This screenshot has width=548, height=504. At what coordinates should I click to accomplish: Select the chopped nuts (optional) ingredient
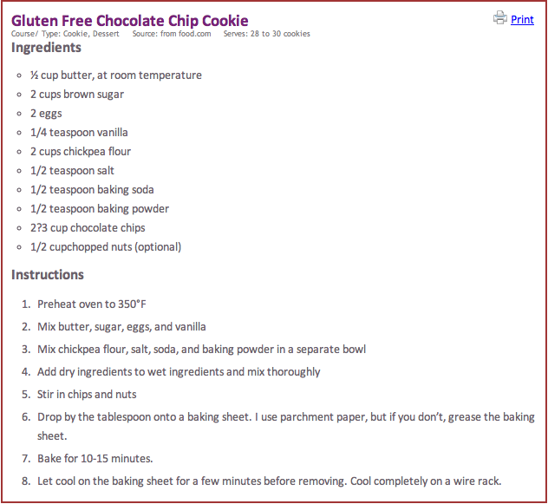click(106, 247)
